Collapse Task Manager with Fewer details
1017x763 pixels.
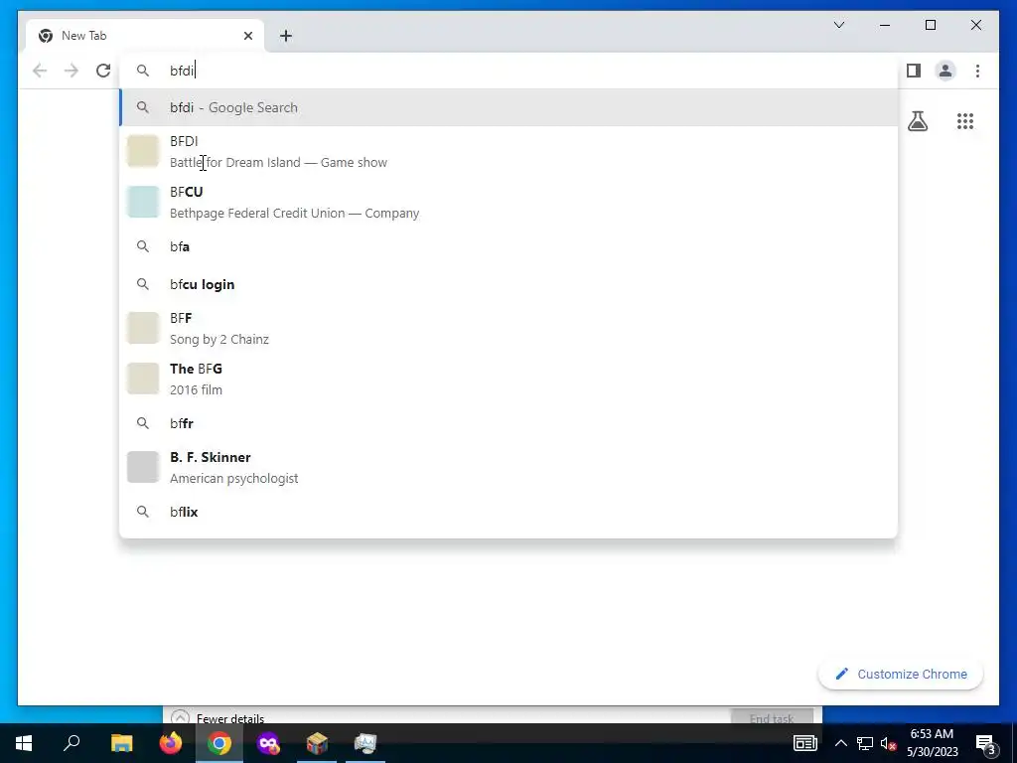click(218, 718)
